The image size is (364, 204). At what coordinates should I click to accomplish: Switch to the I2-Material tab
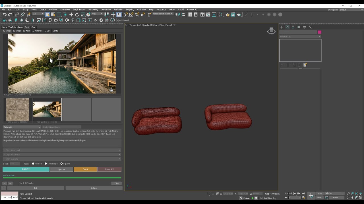click(37, 31)
